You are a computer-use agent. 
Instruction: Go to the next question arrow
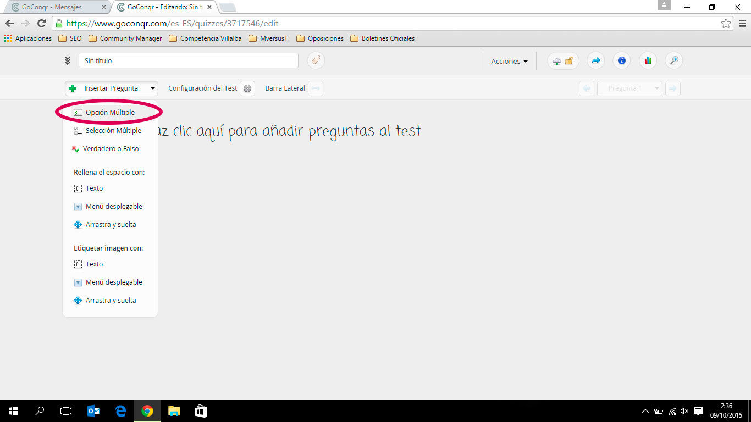pos(673,88)
